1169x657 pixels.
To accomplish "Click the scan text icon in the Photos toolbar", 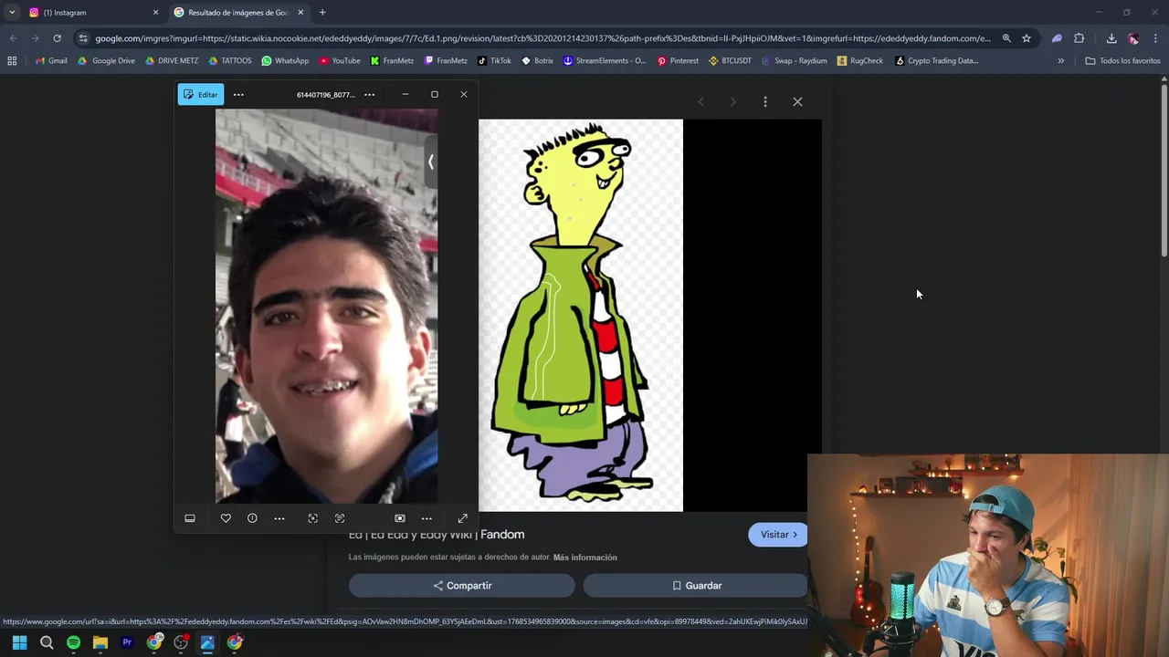I will [x=340, y=518].
